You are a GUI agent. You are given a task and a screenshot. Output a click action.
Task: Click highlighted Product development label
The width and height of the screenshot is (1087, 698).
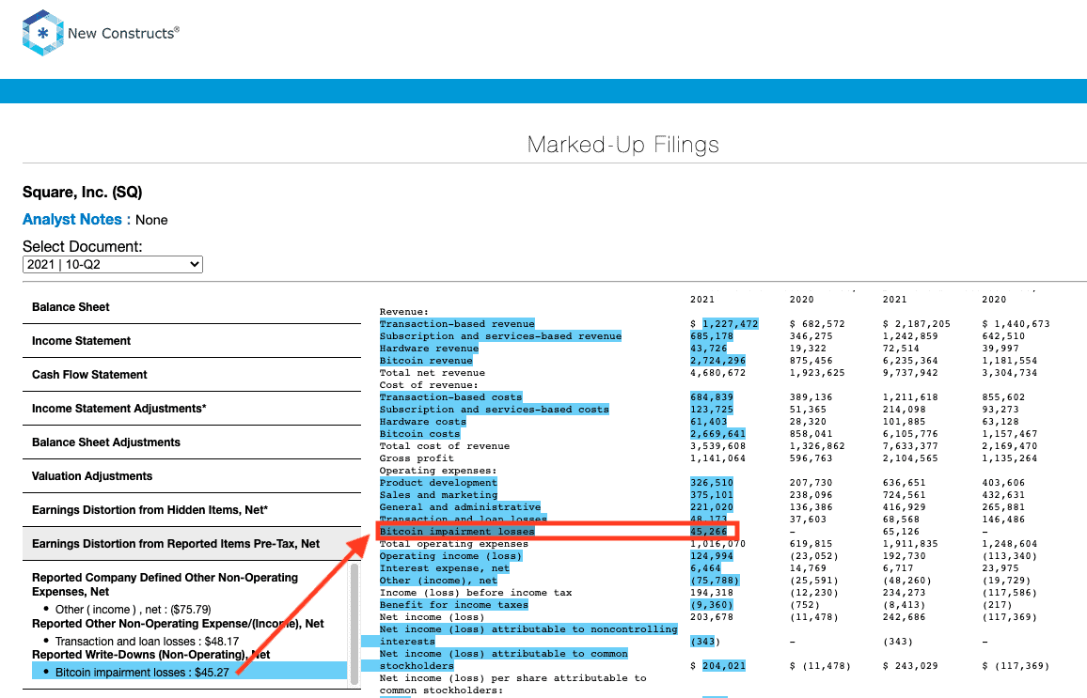click(438, 483)
